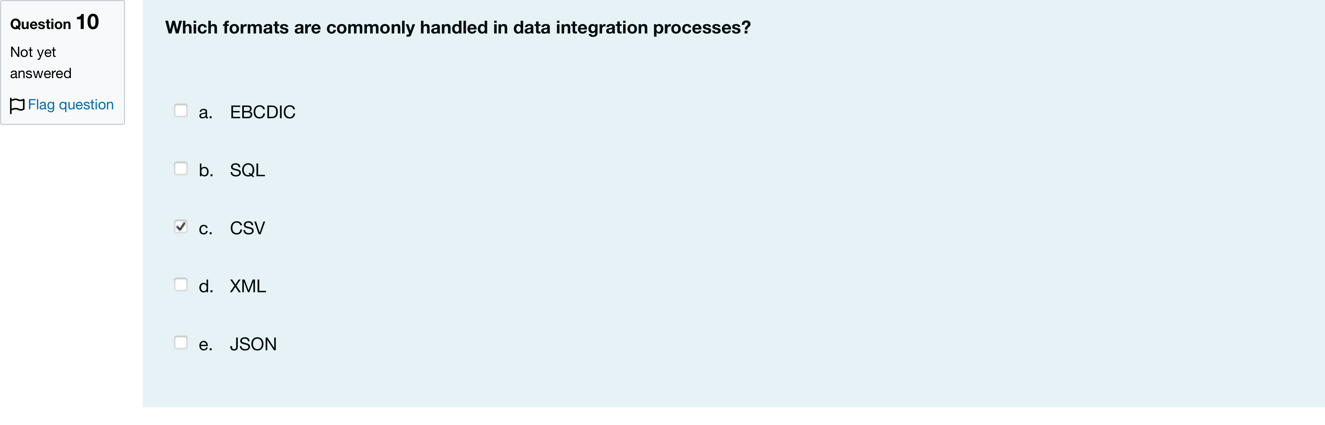
Task: Click the letter "e." option marker
Action: pyautogui.click(x=206, y=345)
